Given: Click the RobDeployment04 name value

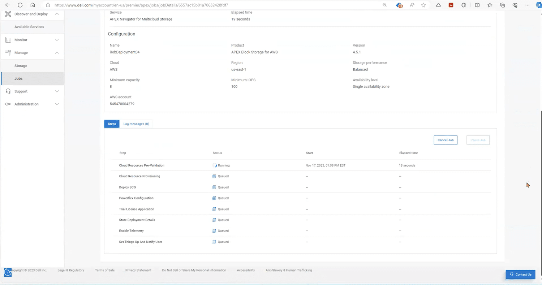Looking at the screenshot, I should pos(125,52).
